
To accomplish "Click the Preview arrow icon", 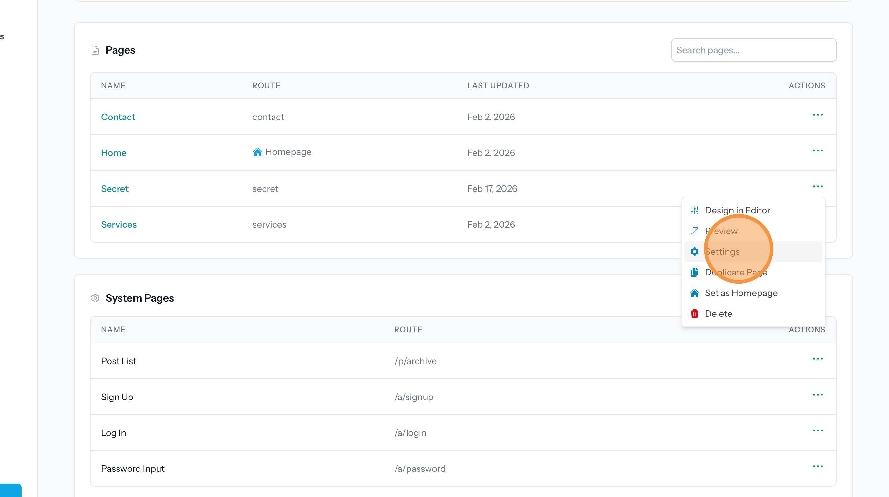I will 694,231.
